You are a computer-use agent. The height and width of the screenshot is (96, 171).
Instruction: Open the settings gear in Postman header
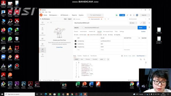(x=131, y=15)
